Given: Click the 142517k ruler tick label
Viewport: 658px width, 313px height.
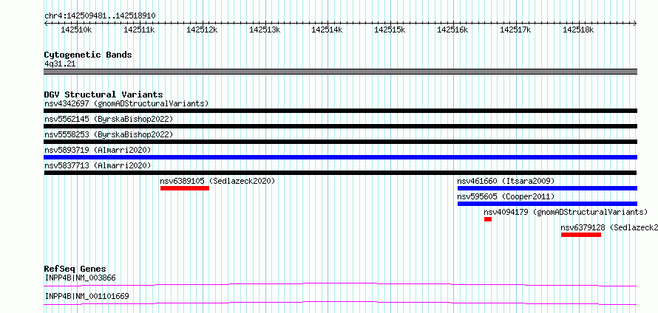Looking at the screenshot, I should (516, 30).
